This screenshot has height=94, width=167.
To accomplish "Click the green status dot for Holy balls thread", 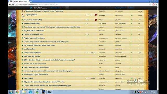I will 22,31.
